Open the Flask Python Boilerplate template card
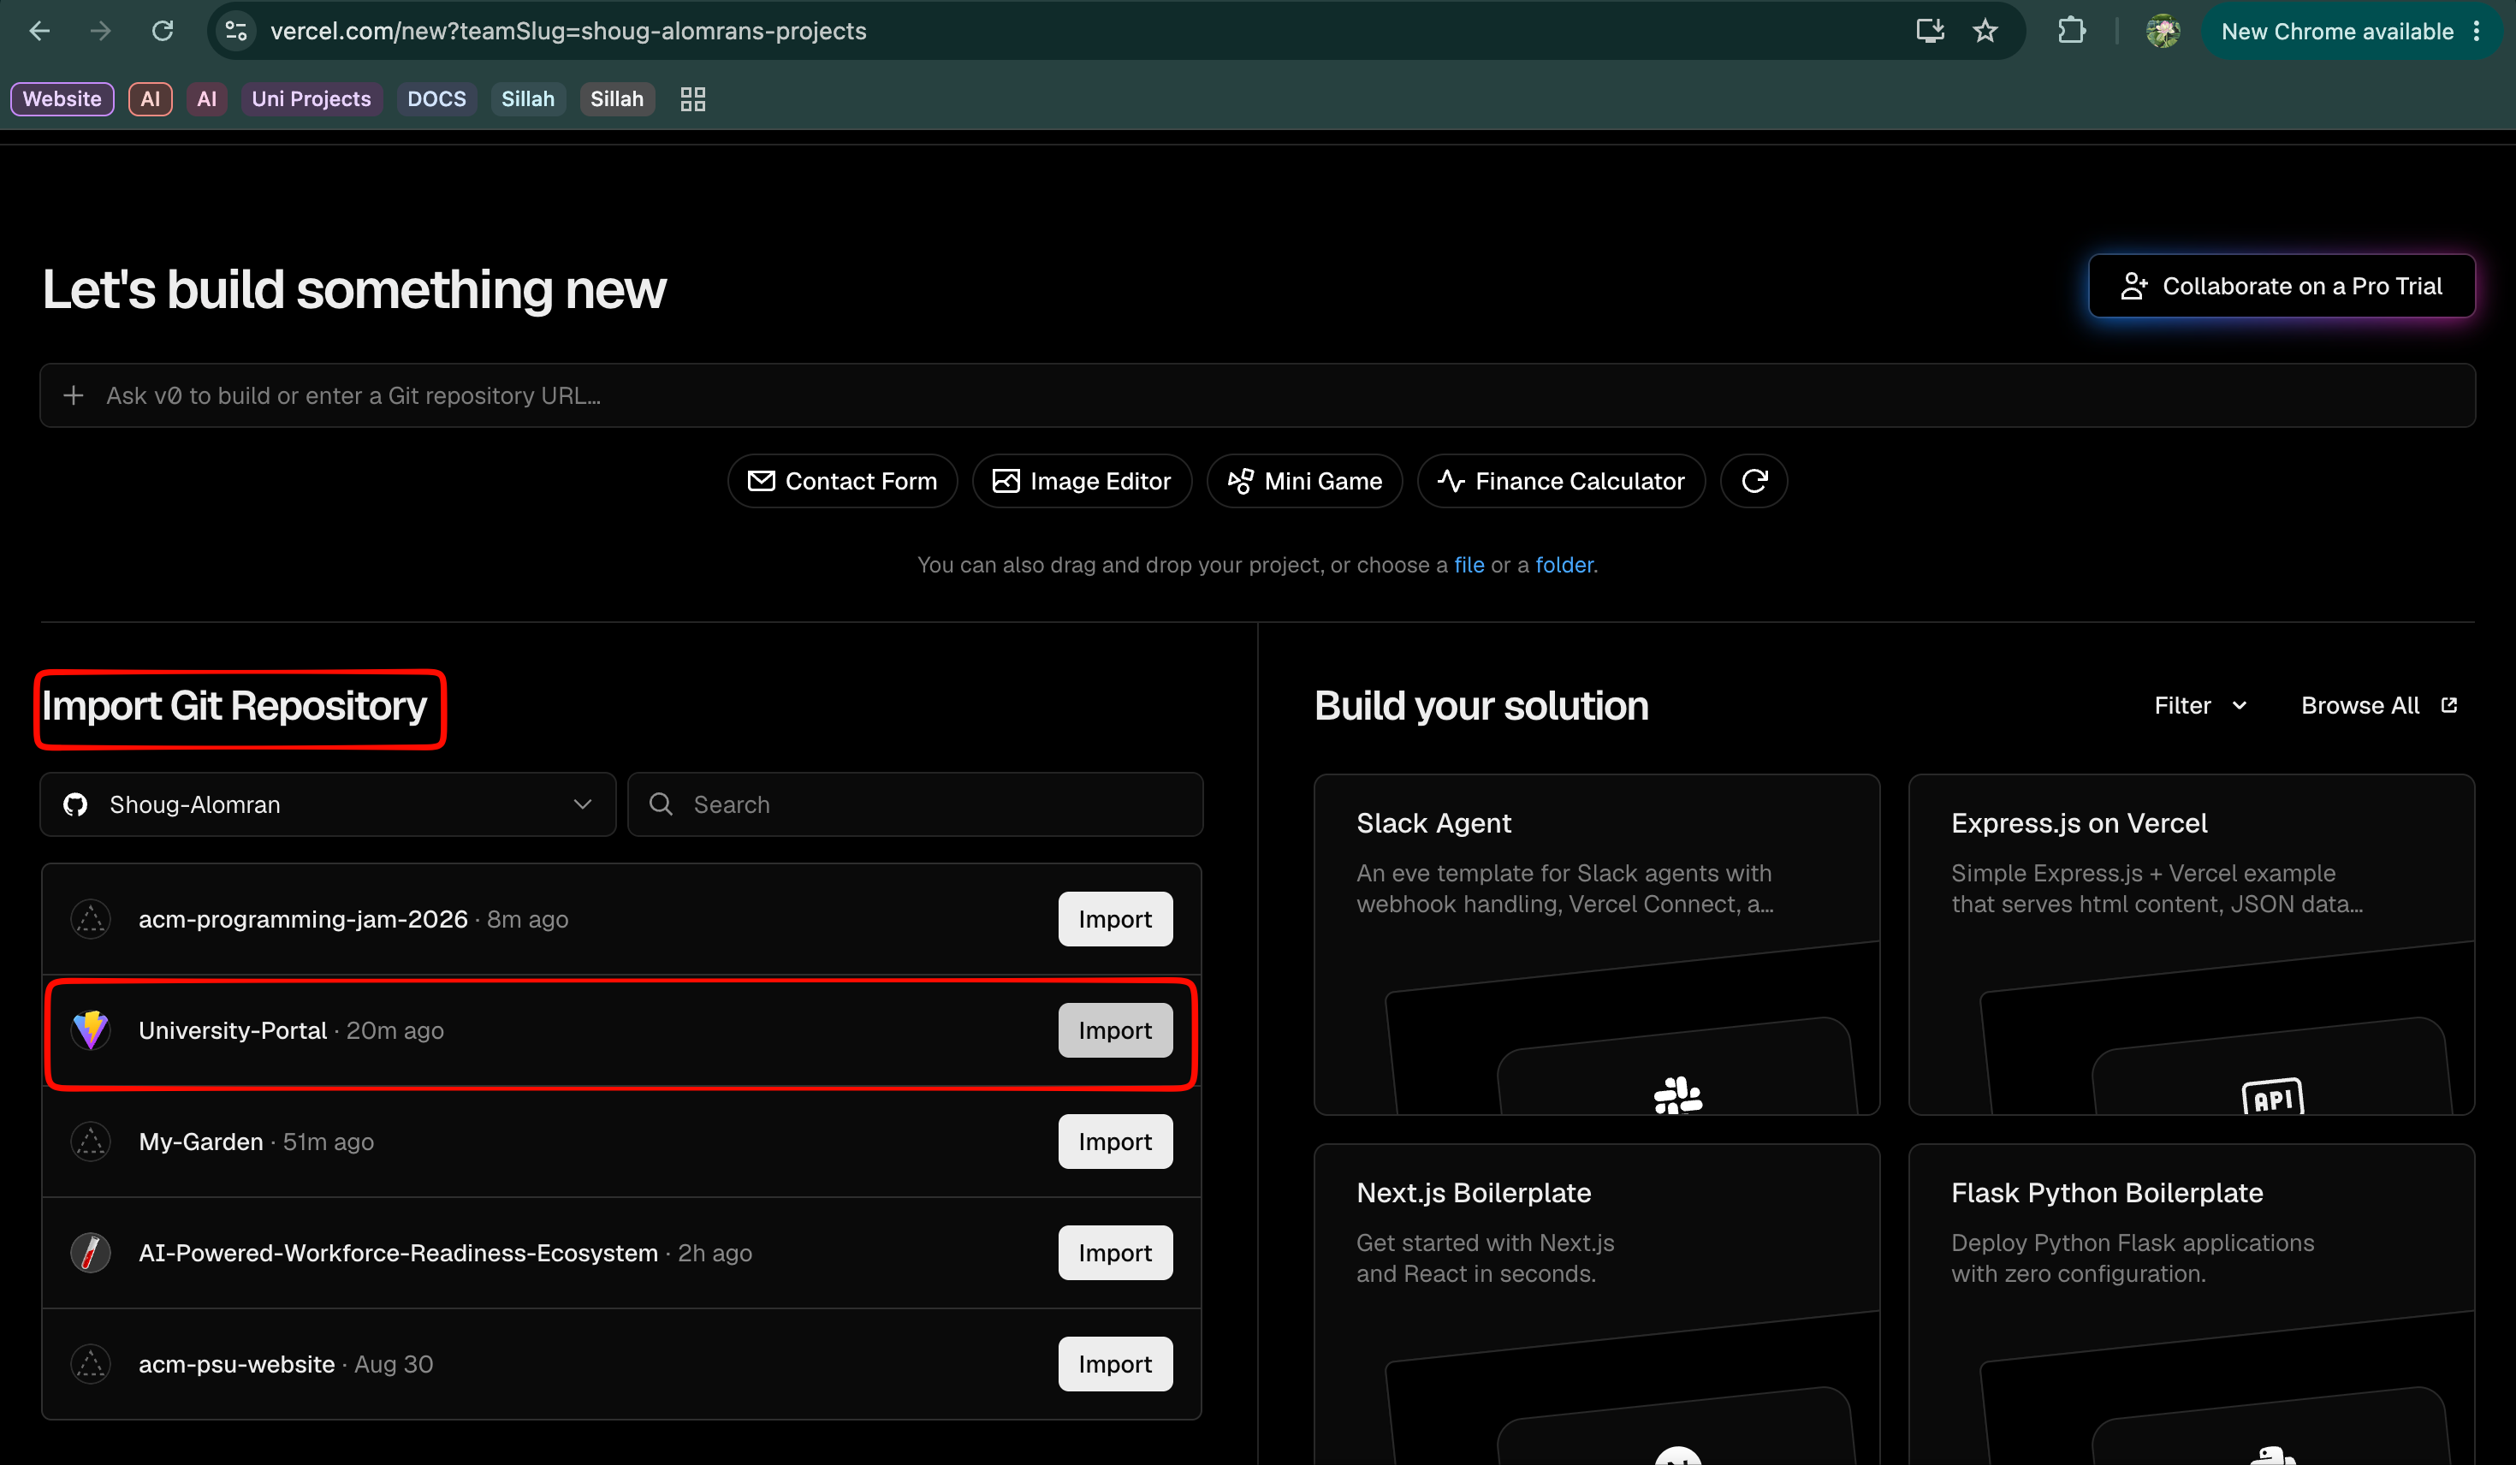The width and height of the screenshot is (2516, 1465). tap(2191, 1303)
